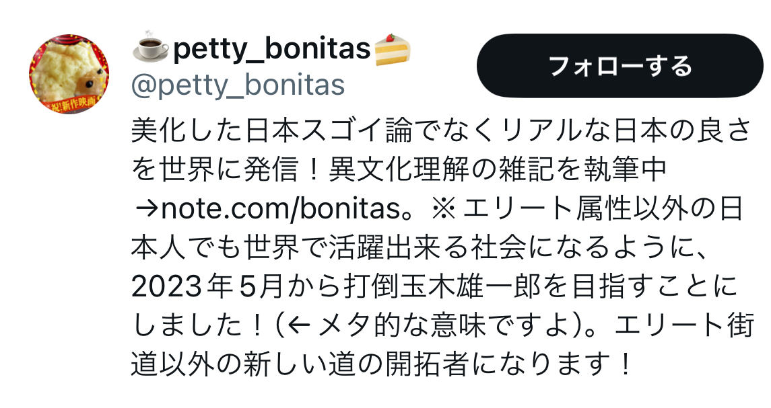Click the @petty_bonitas handle

pos(238,85)
